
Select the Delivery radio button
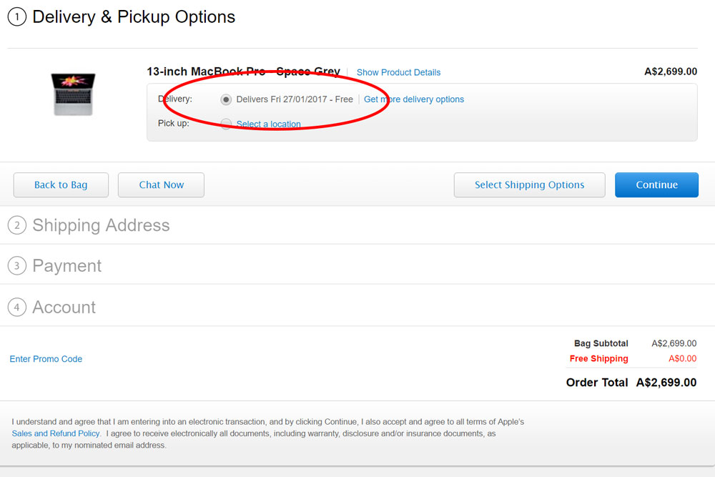[x=226, y=99]
